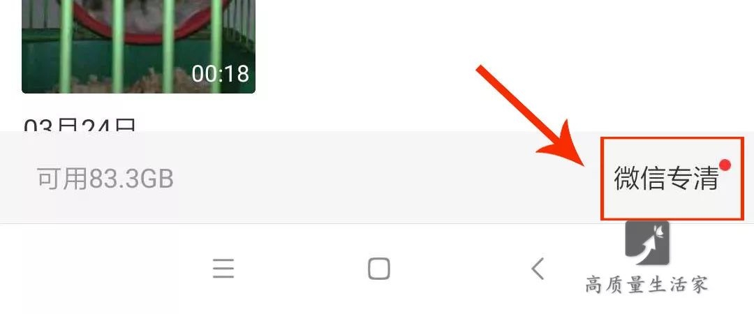Open the hamster cage video thumbnail
The height and width of the screenshot is (314, 754).
point(138,46)
